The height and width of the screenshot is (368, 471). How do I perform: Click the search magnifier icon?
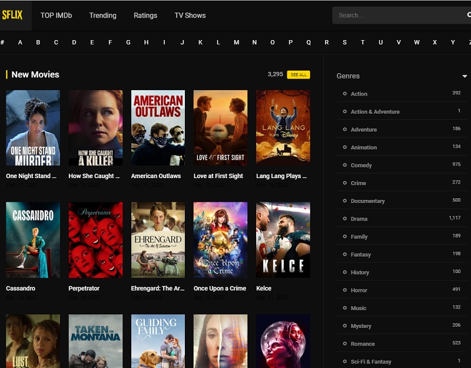click(x=469, y=15)
